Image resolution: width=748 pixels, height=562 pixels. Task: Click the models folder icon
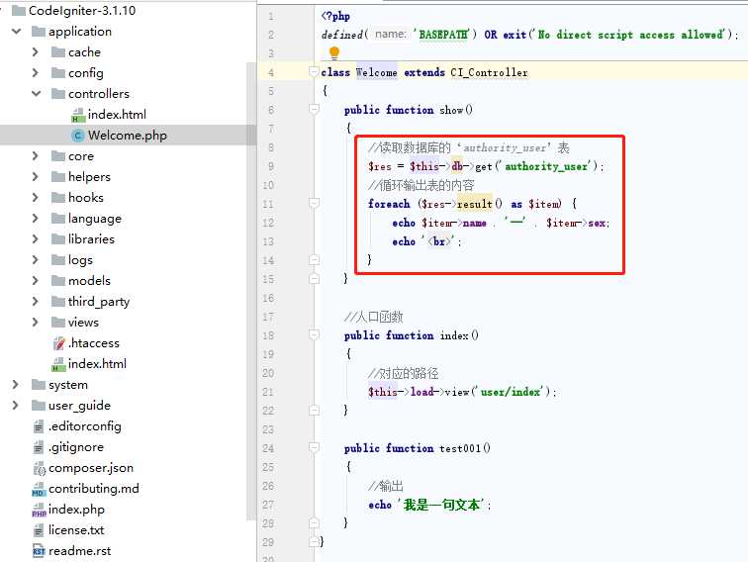[58, 281]
